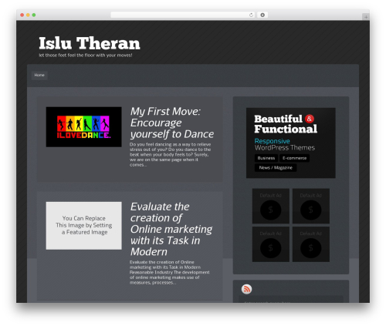Click the 'Do you feel dancing' excerpt text

point(171,154)
